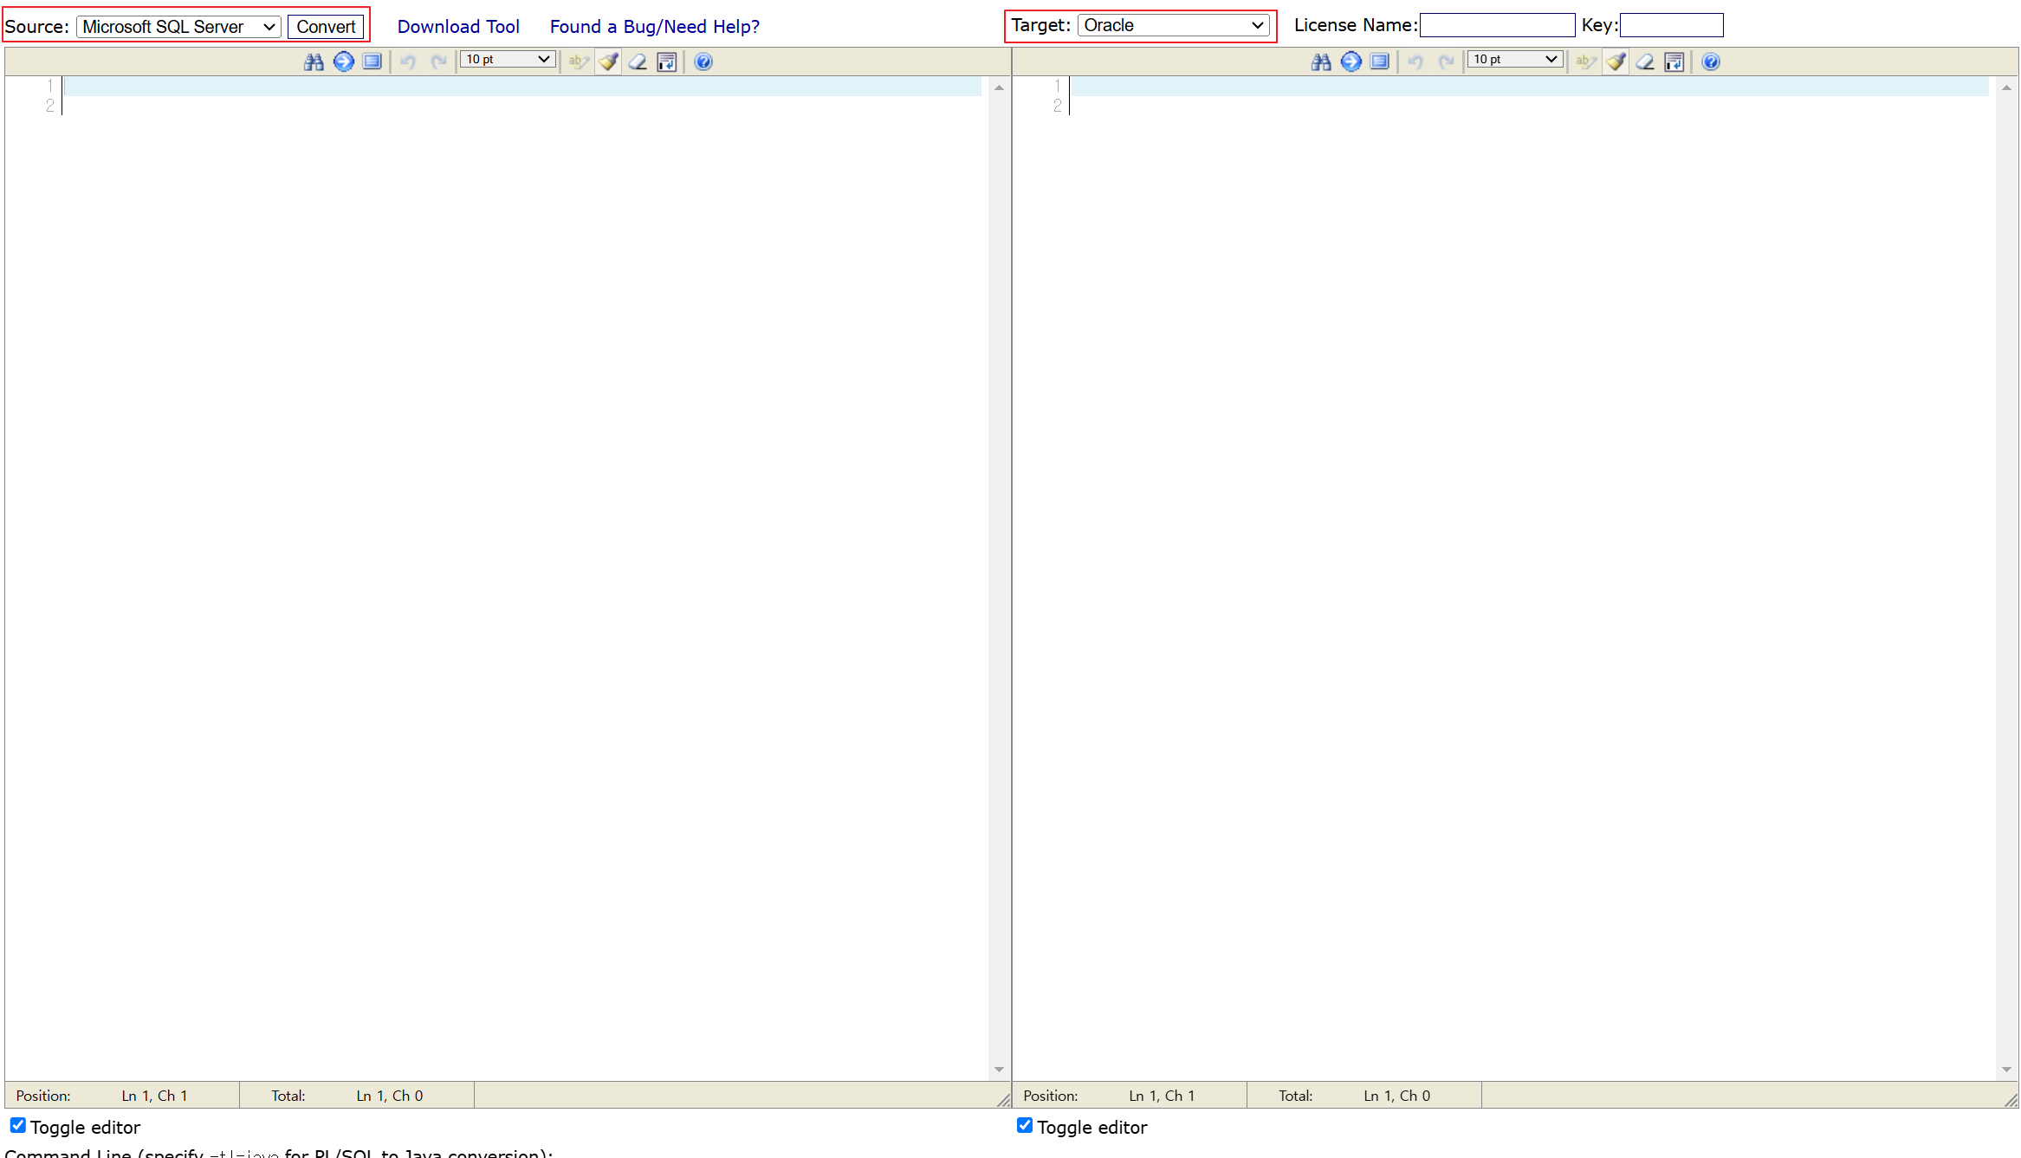
Task: Open the Found a Bug/Need Help? link
Action: pyautogui.click(x=654, y=27)
